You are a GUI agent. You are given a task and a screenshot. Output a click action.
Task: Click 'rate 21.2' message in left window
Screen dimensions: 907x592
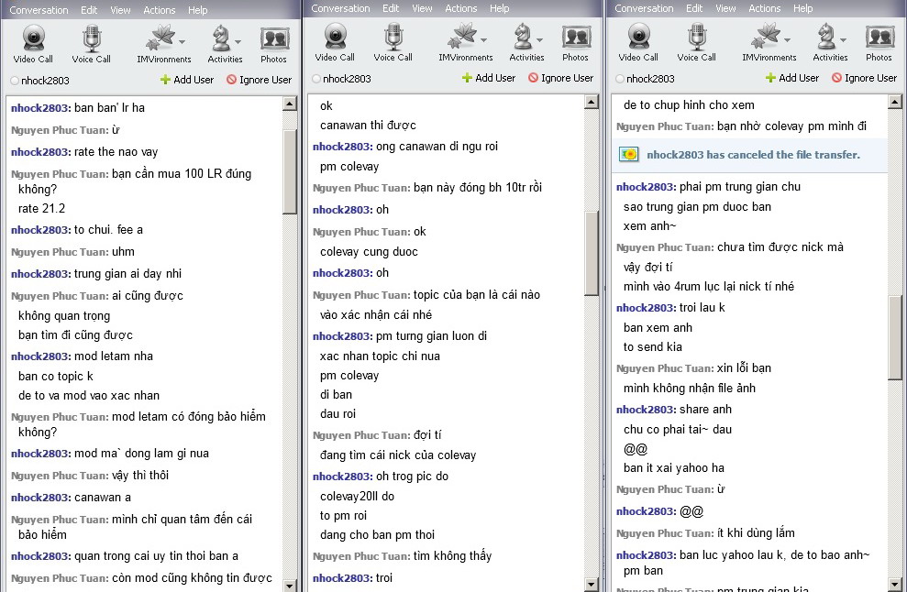click(x=41, y=209)
